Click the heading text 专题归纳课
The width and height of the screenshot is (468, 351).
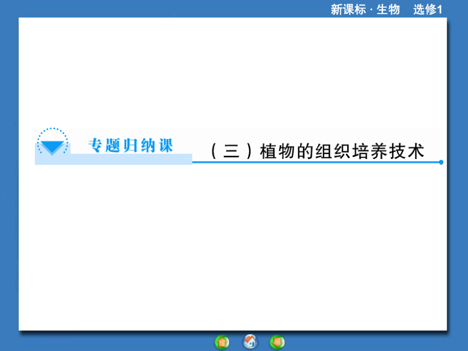coord(131,146)
